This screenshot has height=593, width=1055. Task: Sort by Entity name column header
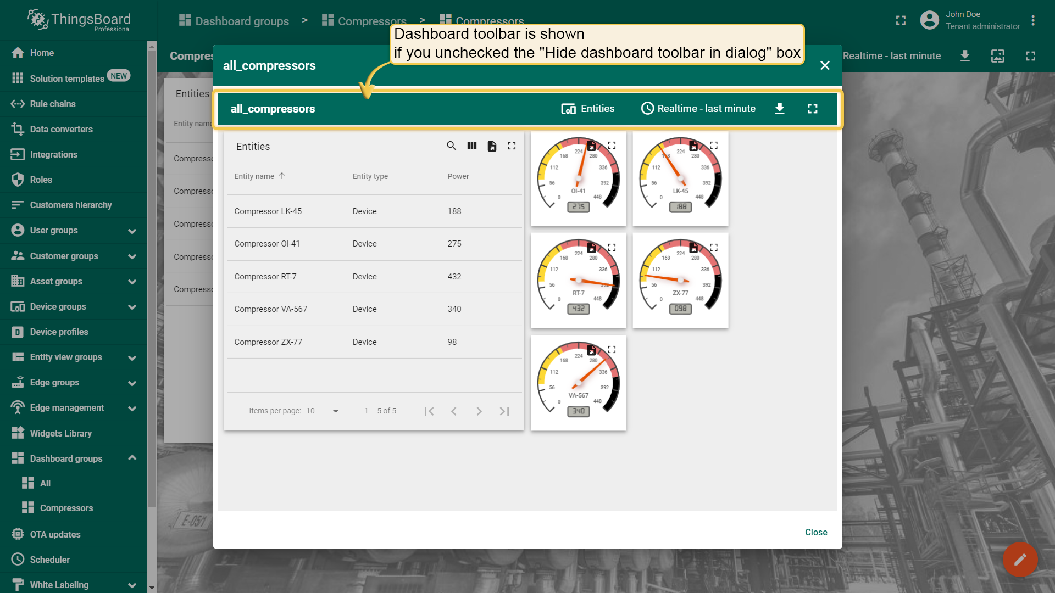(x=254, y=176)
